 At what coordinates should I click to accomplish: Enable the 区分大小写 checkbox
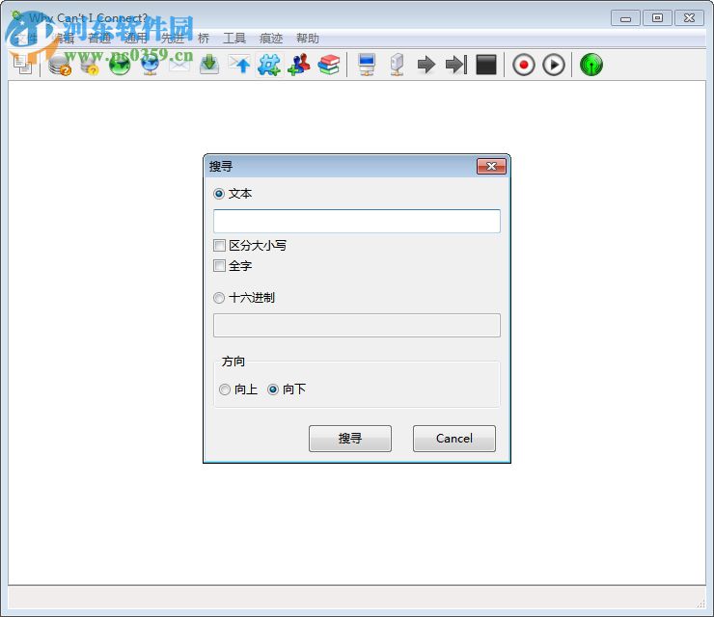coord(219,246)
